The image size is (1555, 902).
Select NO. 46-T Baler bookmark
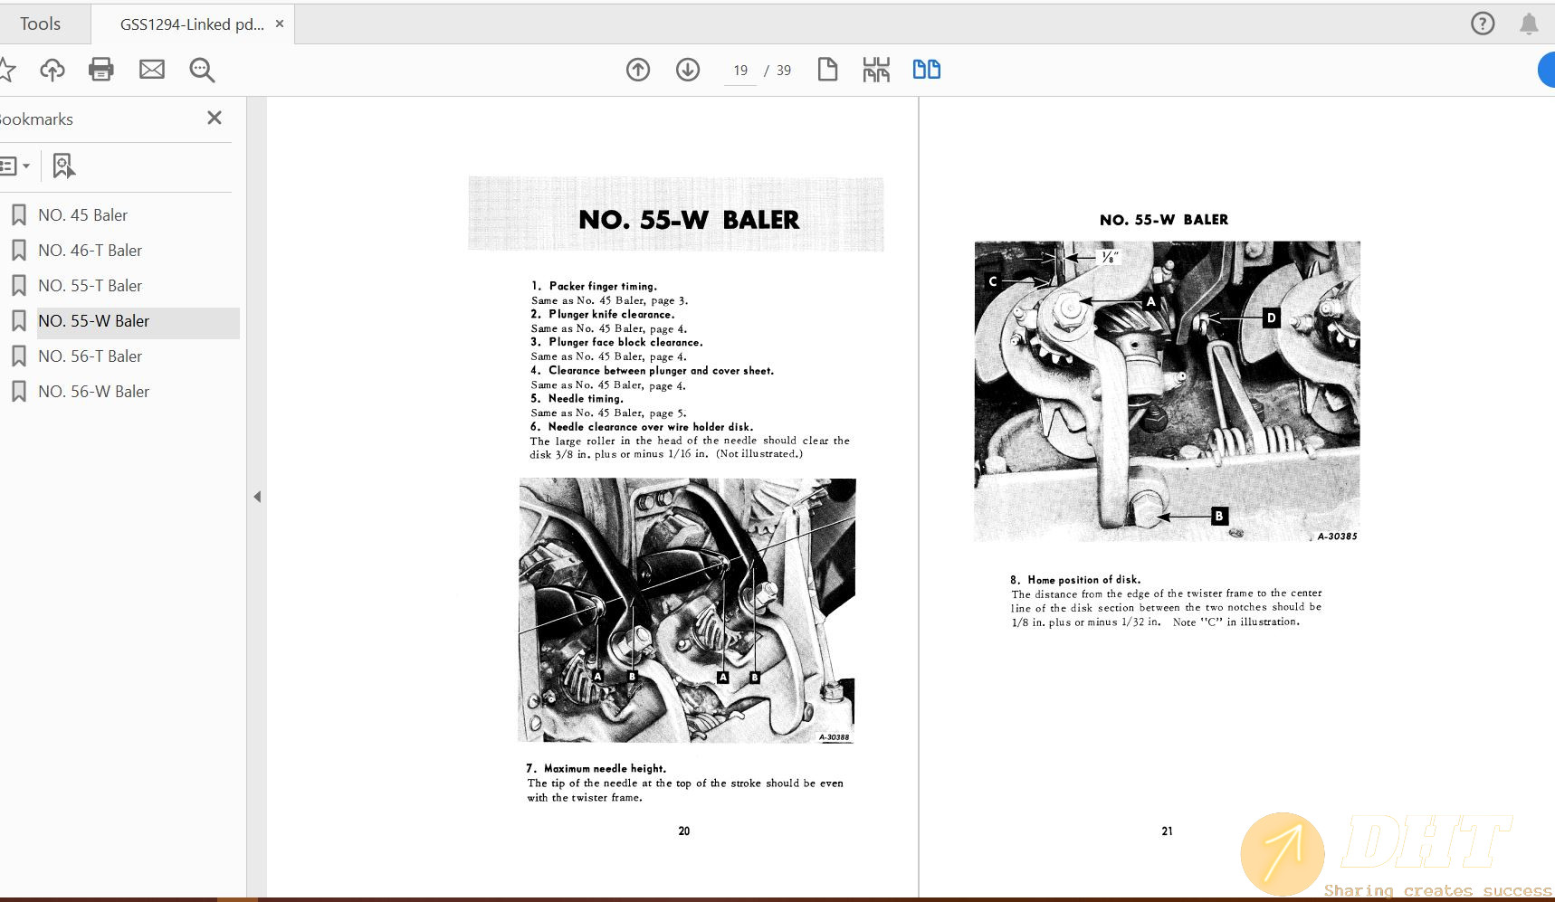[90, 251]
